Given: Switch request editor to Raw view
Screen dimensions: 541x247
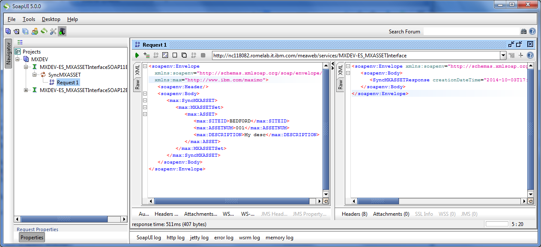Looking at the screenshot, I should pos(137,84).
